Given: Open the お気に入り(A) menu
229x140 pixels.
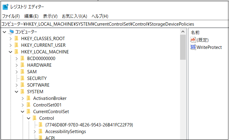Looking at the screenshot, I should [x=75, y=16].
